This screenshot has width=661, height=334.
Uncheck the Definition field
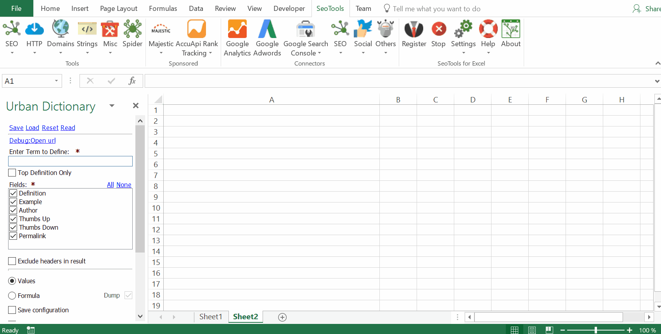[13, 193]
